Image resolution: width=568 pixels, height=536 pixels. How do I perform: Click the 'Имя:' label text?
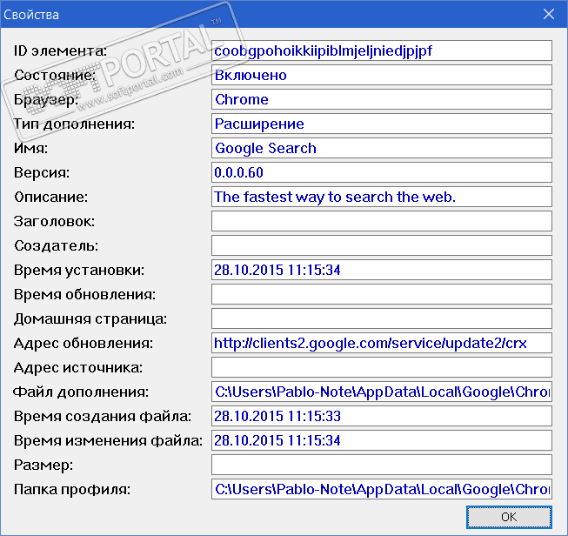coord(30,148)
